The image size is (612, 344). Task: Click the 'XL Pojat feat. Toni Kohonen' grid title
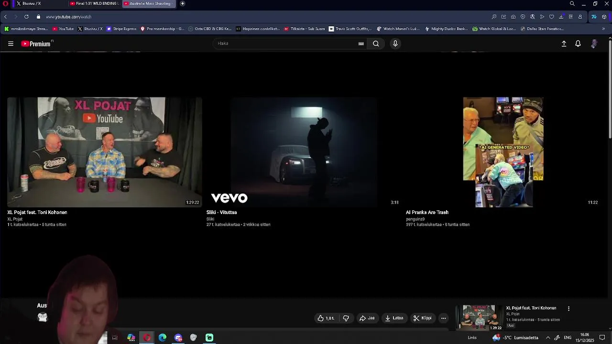(x=37, y=212)
